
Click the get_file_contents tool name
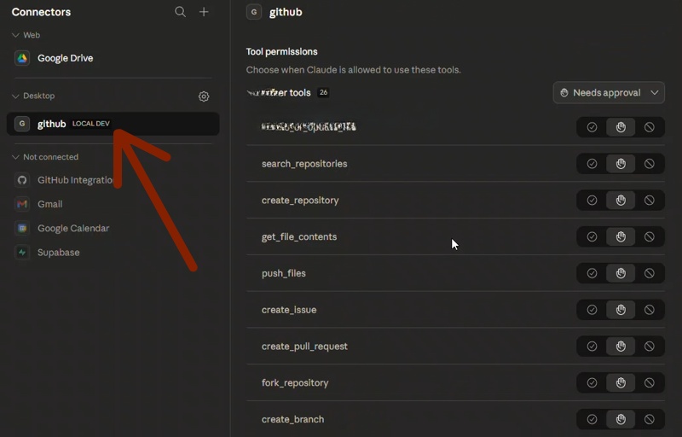(299, 236)
